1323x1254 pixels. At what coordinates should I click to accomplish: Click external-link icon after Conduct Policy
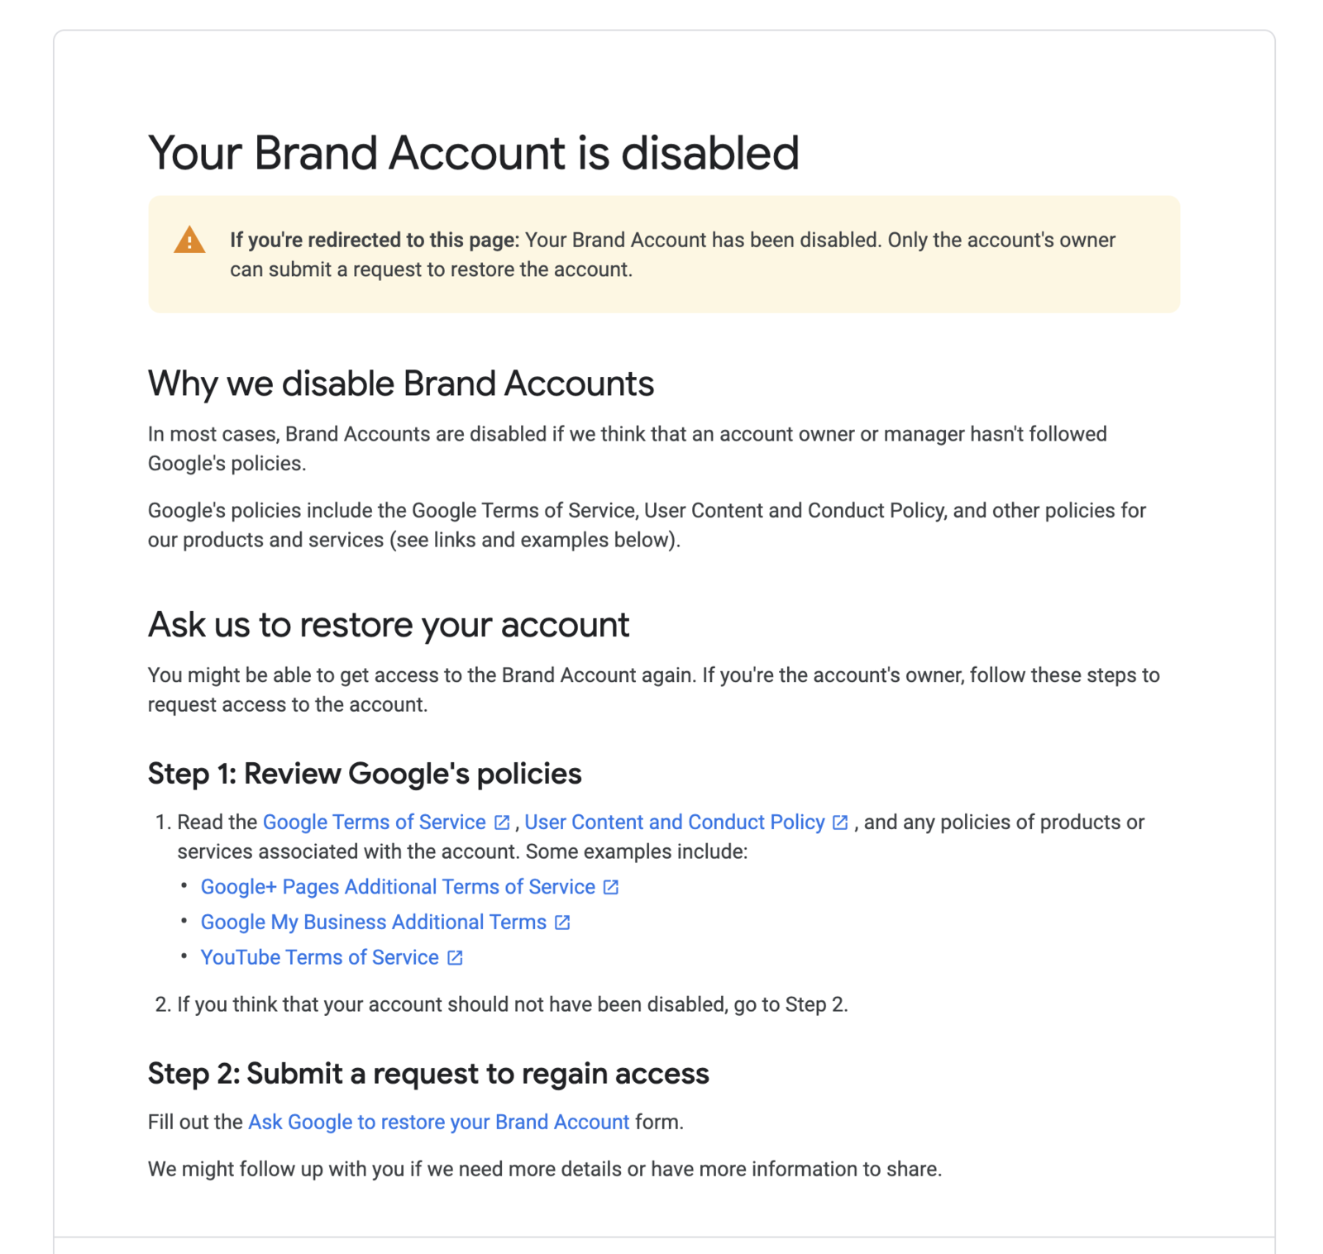pyautogui.click(x=840, y=822)
